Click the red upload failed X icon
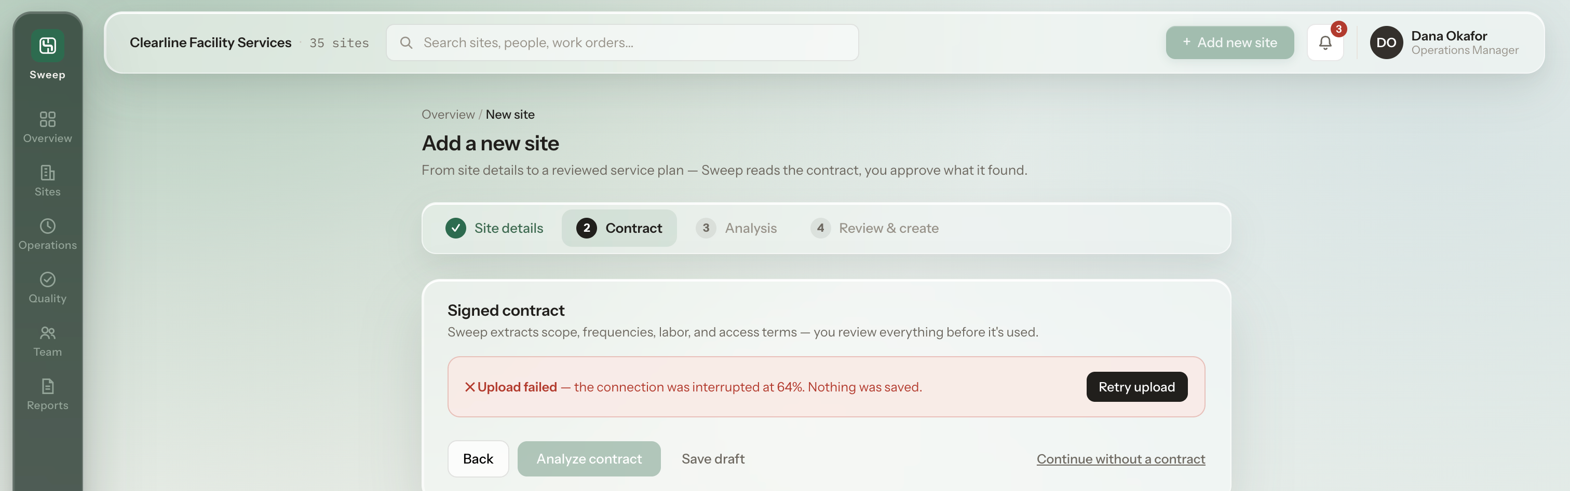1570x491 pixels. point(470,387)
